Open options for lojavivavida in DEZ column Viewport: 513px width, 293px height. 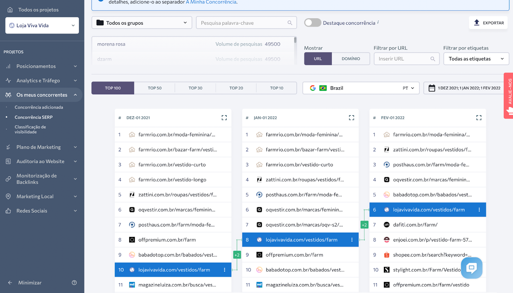coord(224,270)
